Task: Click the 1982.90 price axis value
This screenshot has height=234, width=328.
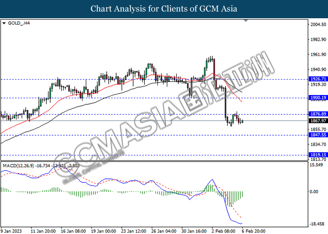Action: tap(318, 39)
